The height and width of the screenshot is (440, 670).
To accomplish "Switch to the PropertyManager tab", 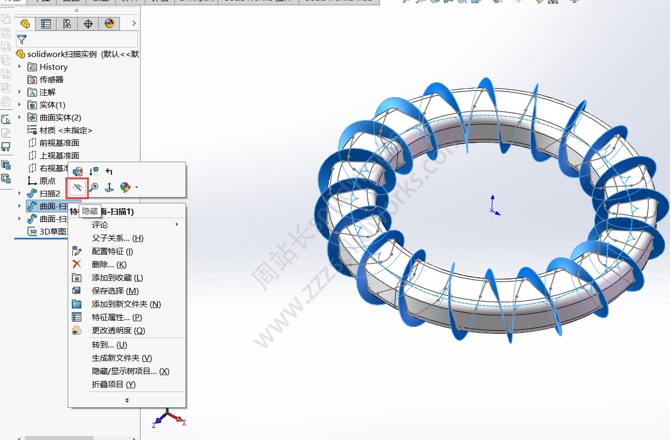I will click(x=46, y=24).
